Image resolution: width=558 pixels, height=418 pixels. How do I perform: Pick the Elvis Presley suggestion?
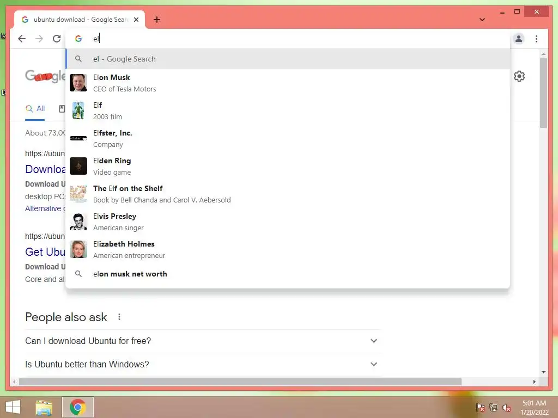[288, 222]
